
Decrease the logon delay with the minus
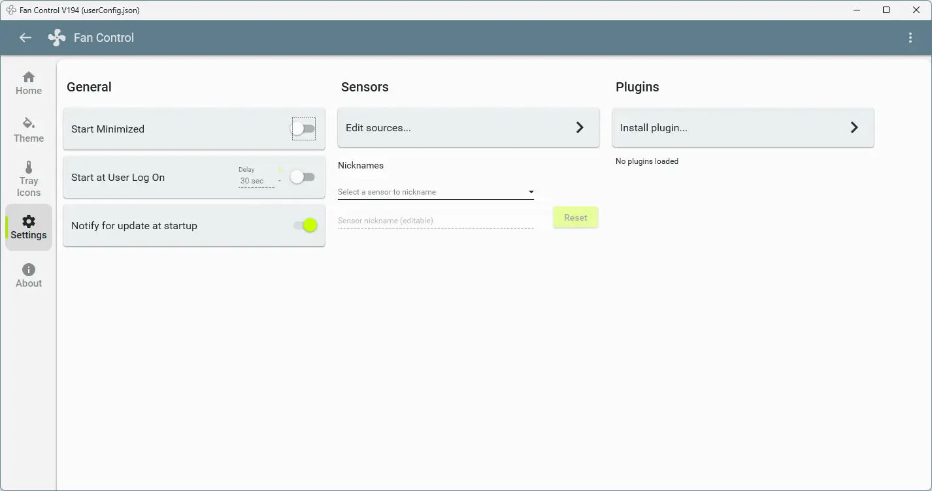click(x=280, y=181)
